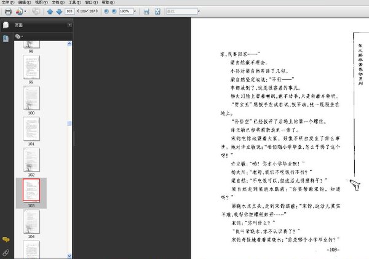This screenshot has height=259, width=369.
Task: Click the page number field showing 103
Action: (69, 11)
